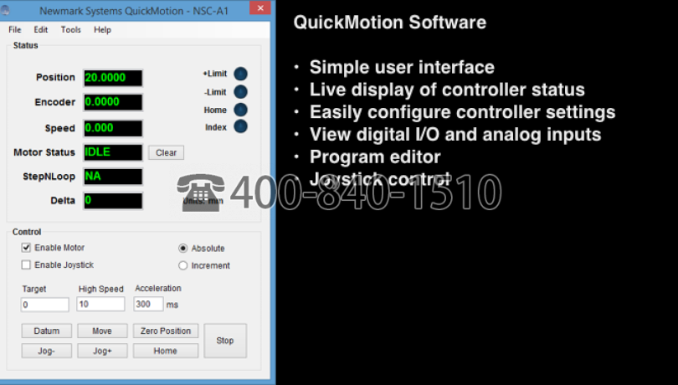Click the Encoder value 0.0000

(113, 102)
